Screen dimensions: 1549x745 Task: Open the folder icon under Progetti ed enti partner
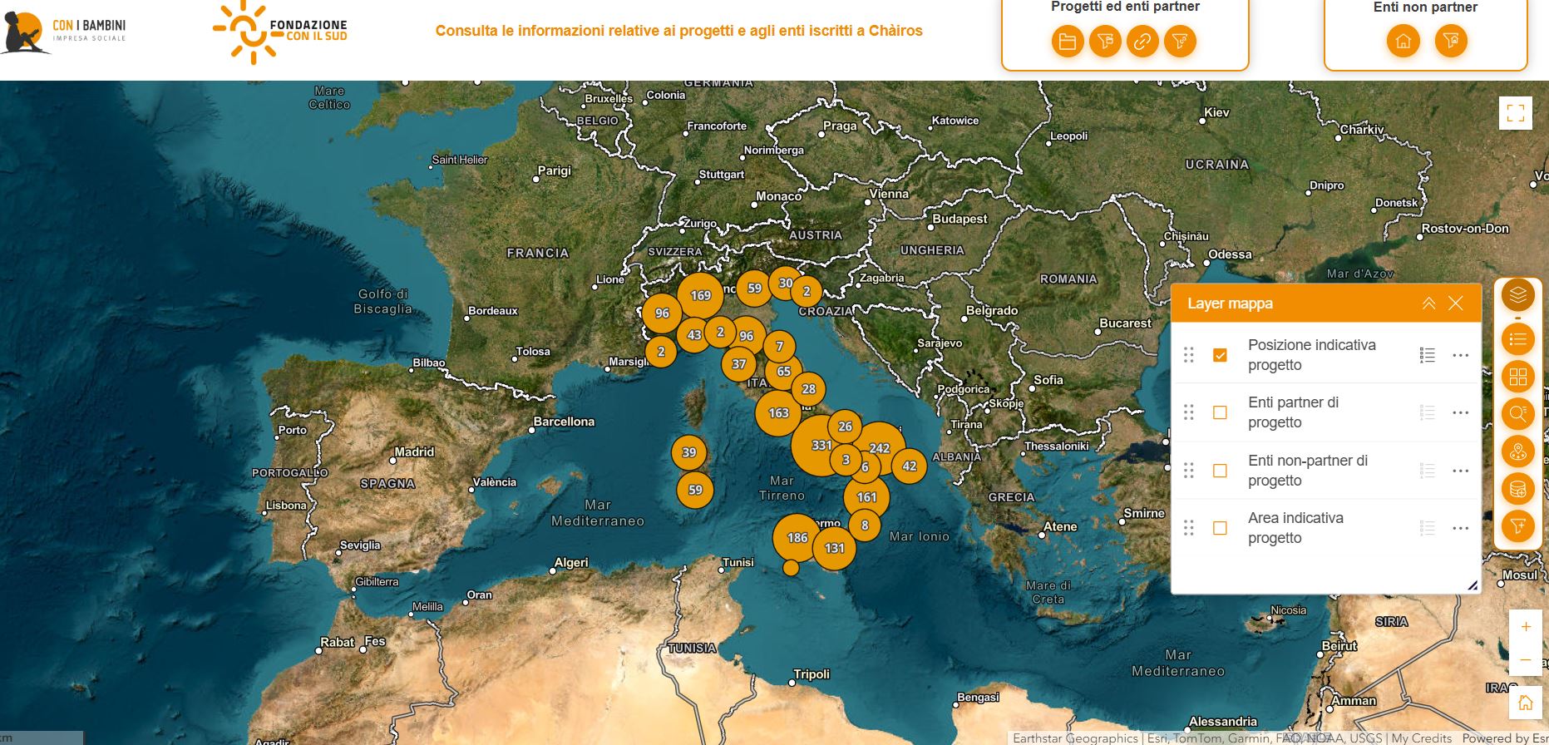pyautogui.click(x=1068, y=41)
